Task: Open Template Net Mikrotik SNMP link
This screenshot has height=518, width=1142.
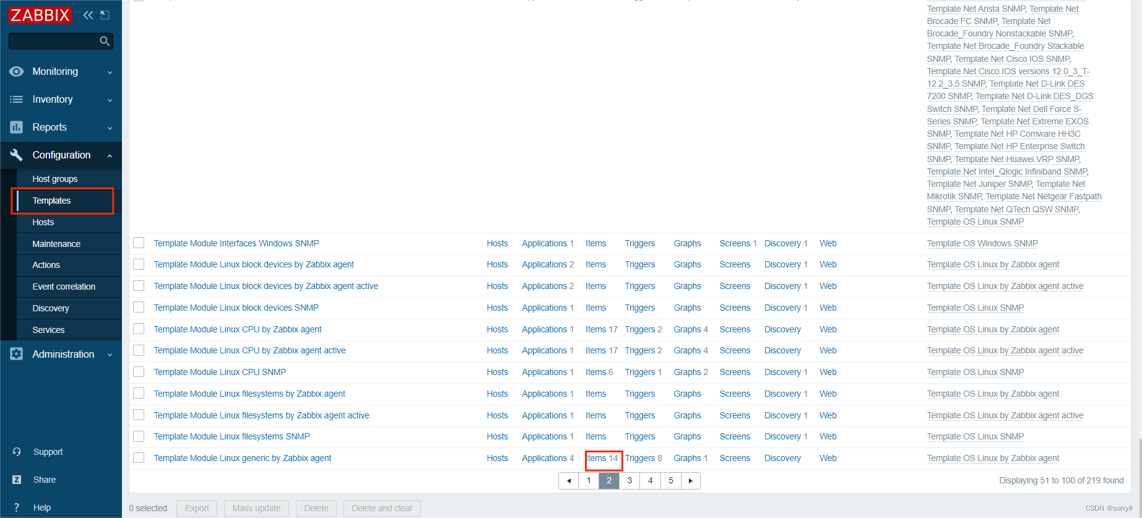Action: click(x=1005, y=190)
